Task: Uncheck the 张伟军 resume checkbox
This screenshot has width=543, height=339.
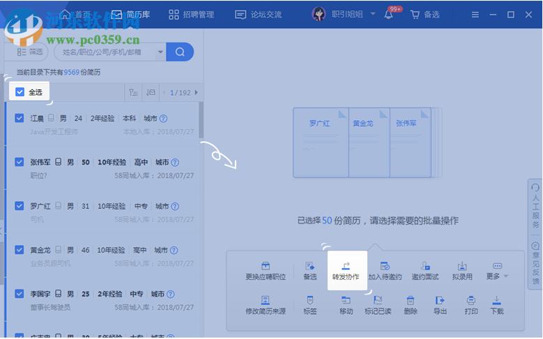Action: [x=20, y=162]
